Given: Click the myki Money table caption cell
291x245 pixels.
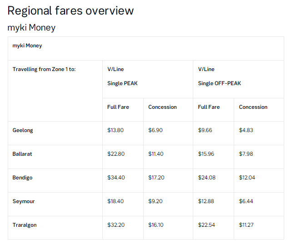Looking at the screenshot, I should tap(27, 46).
